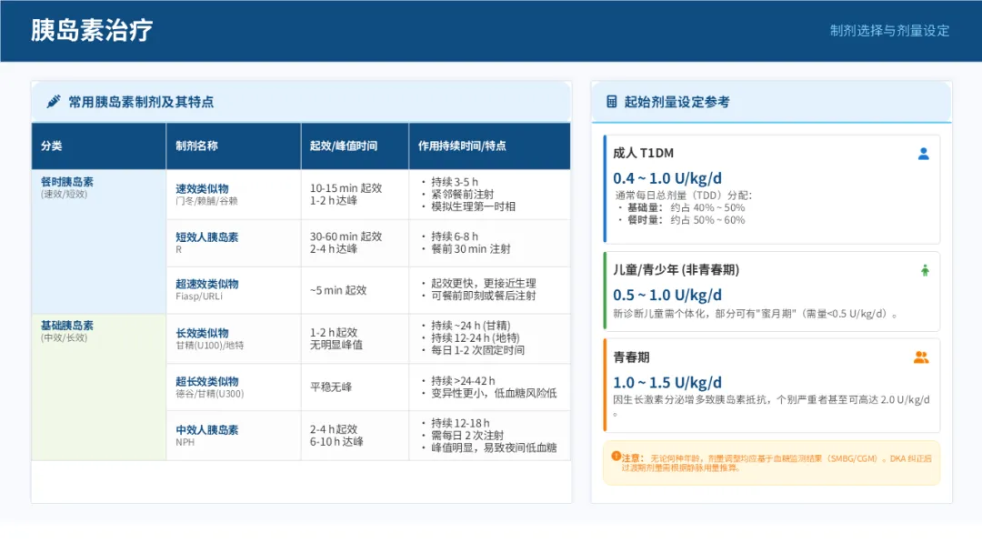Click the 儿童/青少年 (非青春期) heading
982x553 pixels.
click(676, 270)
